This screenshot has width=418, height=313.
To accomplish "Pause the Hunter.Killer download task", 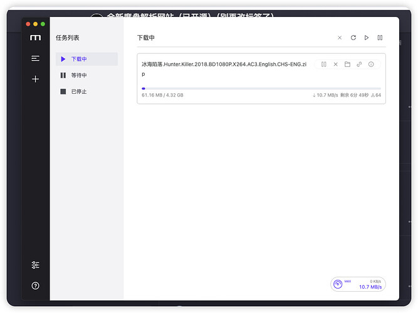I will tap(323, 64).
